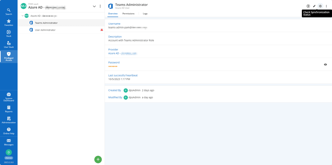Open the vault three-dot options menu

point(100,6)
